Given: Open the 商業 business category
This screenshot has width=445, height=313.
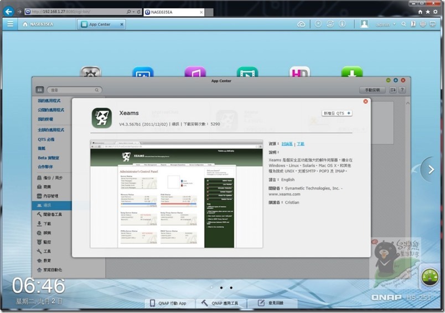Looking at the screenshot, I should pos(44,187).
